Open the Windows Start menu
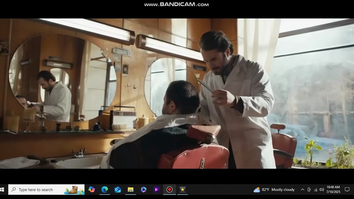Viewport: 354px width, 199px height. point(2,190)
